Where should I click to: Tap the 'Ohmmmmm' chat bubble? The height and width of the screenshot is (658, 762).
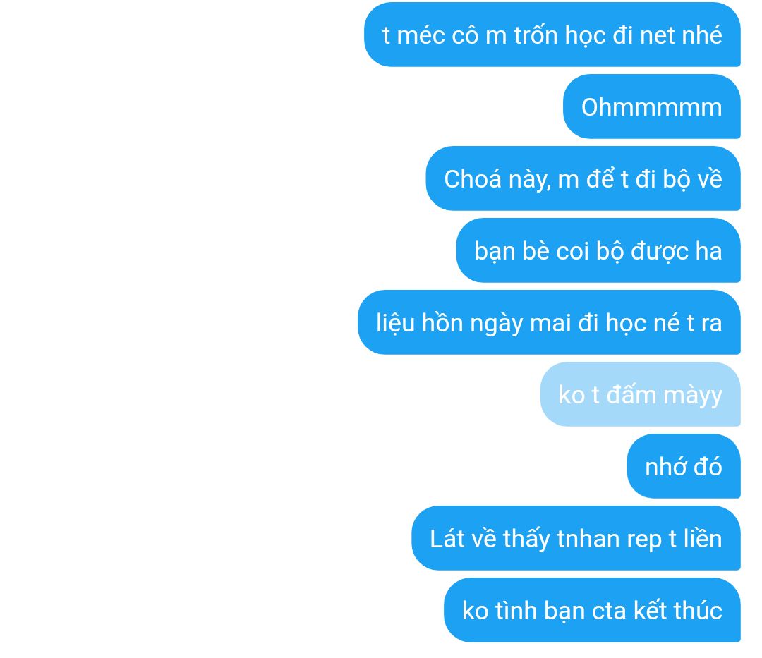click(652, 106)
